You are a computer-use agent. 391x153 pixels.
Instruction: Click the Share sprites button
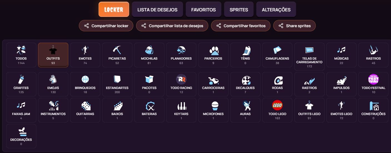(x=294, y=26)
